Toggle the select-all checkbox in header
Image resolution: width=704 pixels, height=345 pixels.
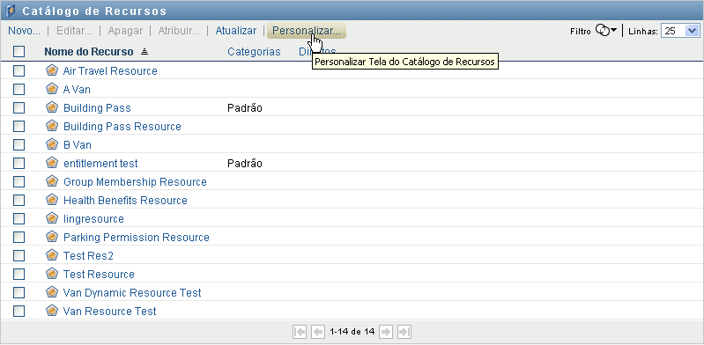19,52
